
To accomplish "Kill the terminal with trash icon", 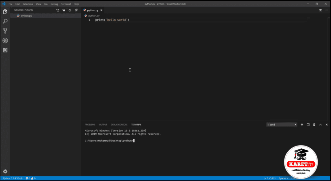I will click(314, 125).
